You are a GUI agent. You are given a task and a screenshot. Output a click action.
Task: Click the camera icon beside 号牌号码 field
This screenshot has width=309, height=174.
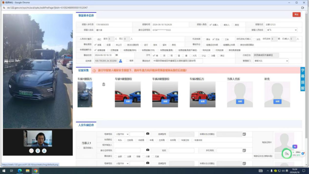click(148, 134)
